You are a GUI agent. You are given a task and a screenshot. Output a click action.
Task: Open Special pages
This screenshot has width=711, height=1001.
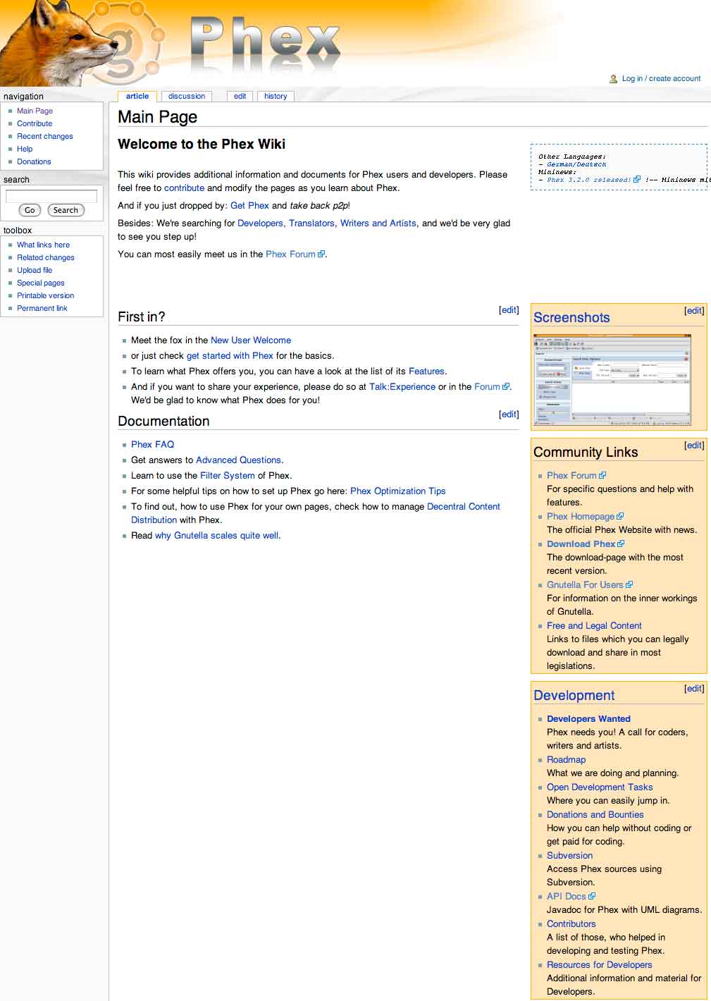pos(41,283)
